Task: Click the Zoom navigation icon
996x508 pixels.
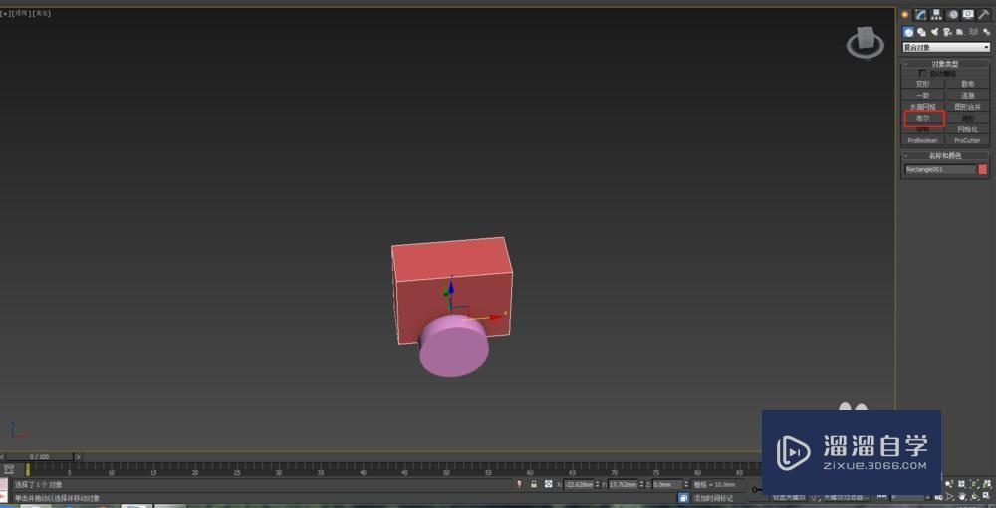Action: (948, 484)
